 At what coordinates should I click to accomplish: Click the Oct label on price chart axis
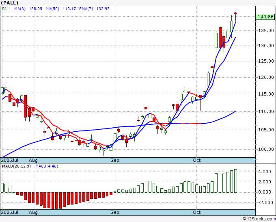(x=197, y=160)
